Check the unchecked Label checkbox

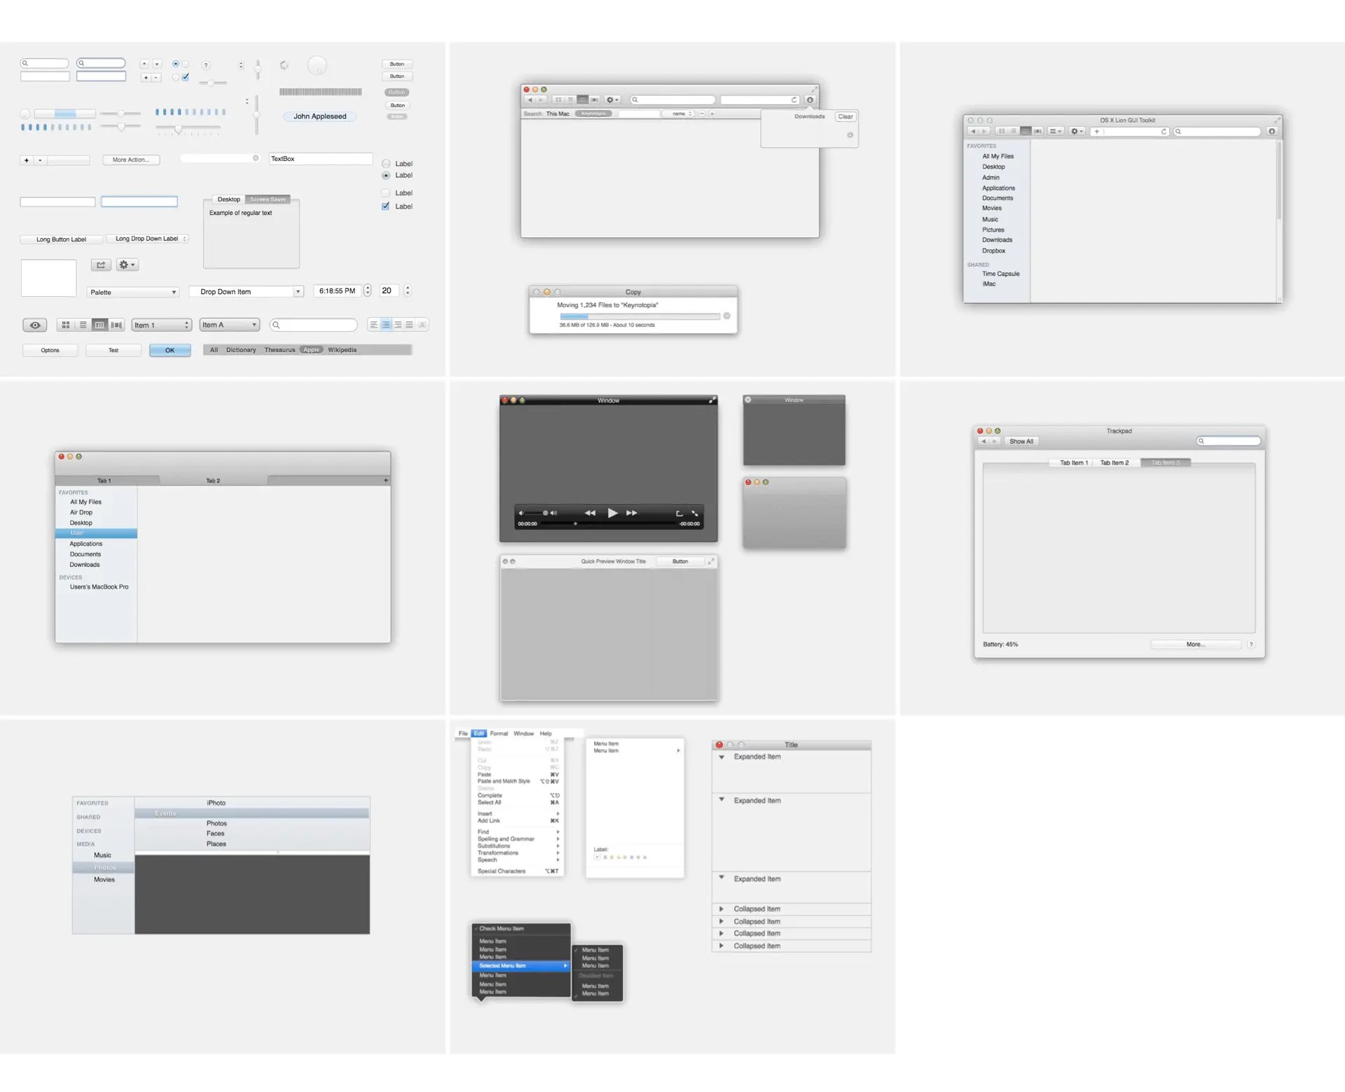click(x=385, y=193)
